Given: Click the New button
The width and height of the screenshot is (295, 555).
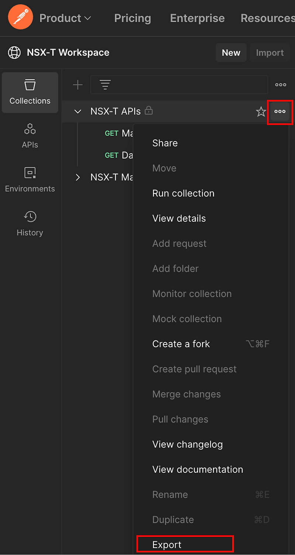Looking at the screenshot, I should point(231,52).
